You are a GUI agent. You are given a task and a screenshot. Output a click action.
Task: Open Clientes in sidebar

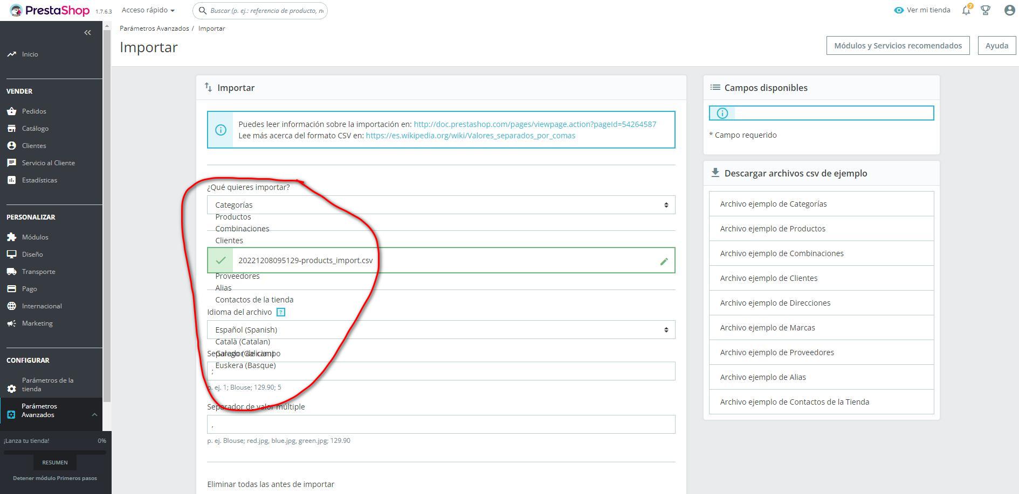33,146
